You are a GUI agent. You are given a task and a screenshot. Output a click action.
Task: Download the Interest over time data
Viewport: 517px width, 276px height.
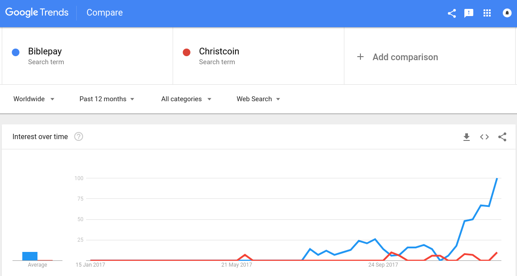pos(467,137)
